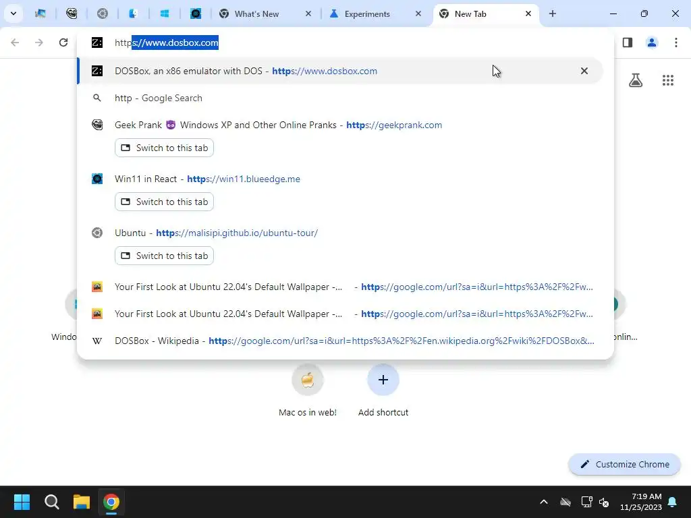Select the DOSBox x86 emulator suggestion
Viewport: 691px width, 518px height.
[x=340, y=71]
